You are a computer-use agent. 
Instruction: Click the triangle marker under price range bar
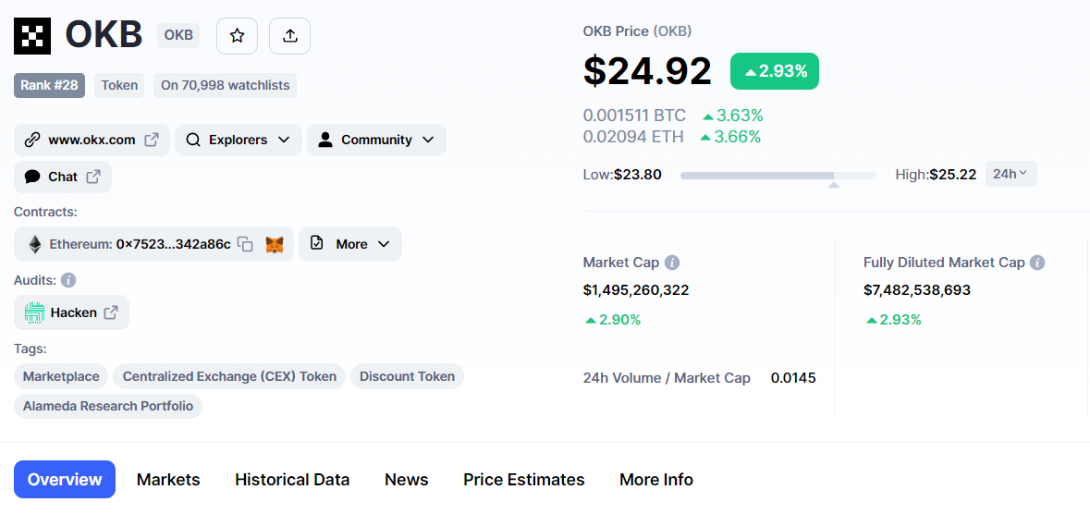tap(834, 185)
